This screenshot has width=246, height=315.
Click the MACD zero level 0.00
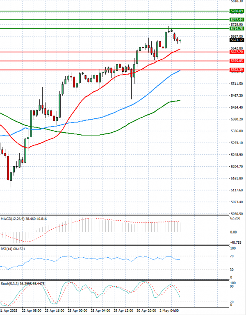pos(234,232)
